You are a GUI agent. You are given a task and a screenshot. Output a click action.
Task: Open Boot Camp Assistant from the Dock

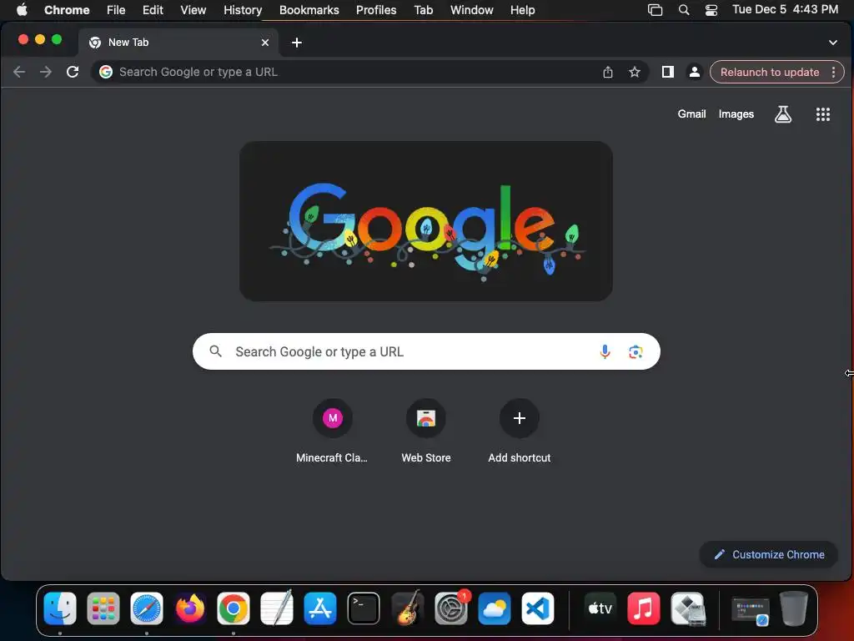point(687,608)
